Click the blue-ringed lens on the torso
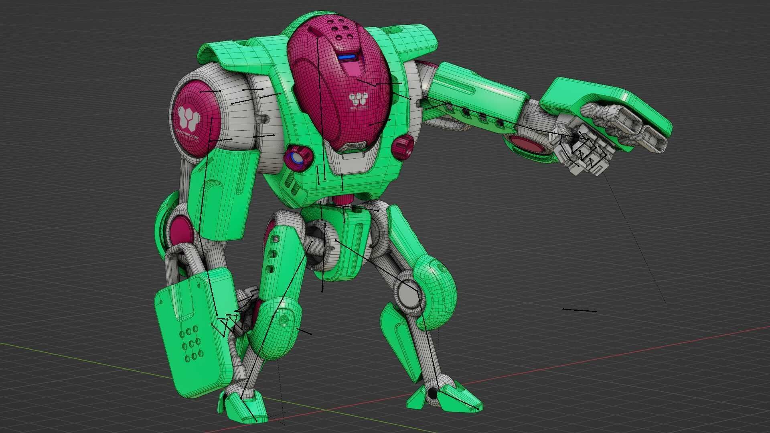This screenshot has width=770, height=433. pyautogui.click(x=298, y=157)
